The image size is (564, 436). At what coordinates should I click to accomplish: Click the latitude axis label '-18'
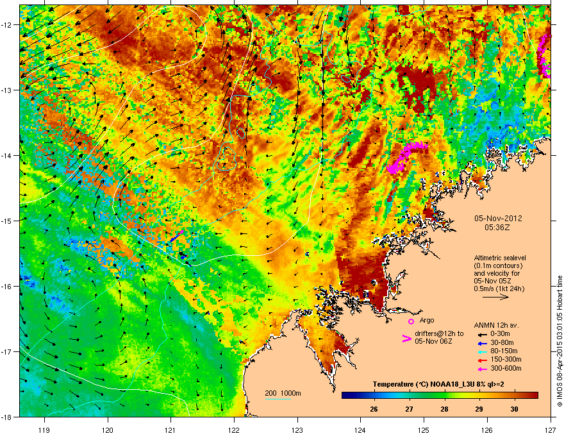(x=6, y=417)
